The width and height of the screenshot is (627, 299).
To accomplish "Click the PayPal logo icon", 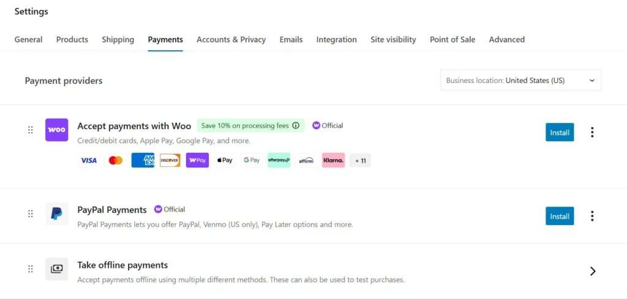I will [x=56, y=213].
